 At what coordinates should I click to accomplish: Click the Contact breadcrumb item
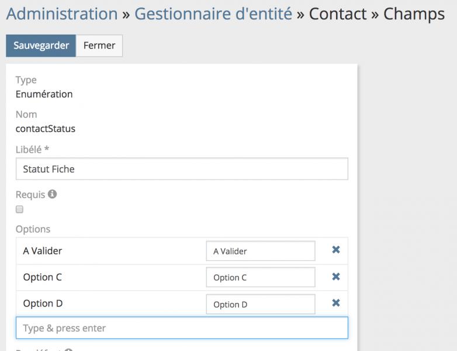pos(338,14)
